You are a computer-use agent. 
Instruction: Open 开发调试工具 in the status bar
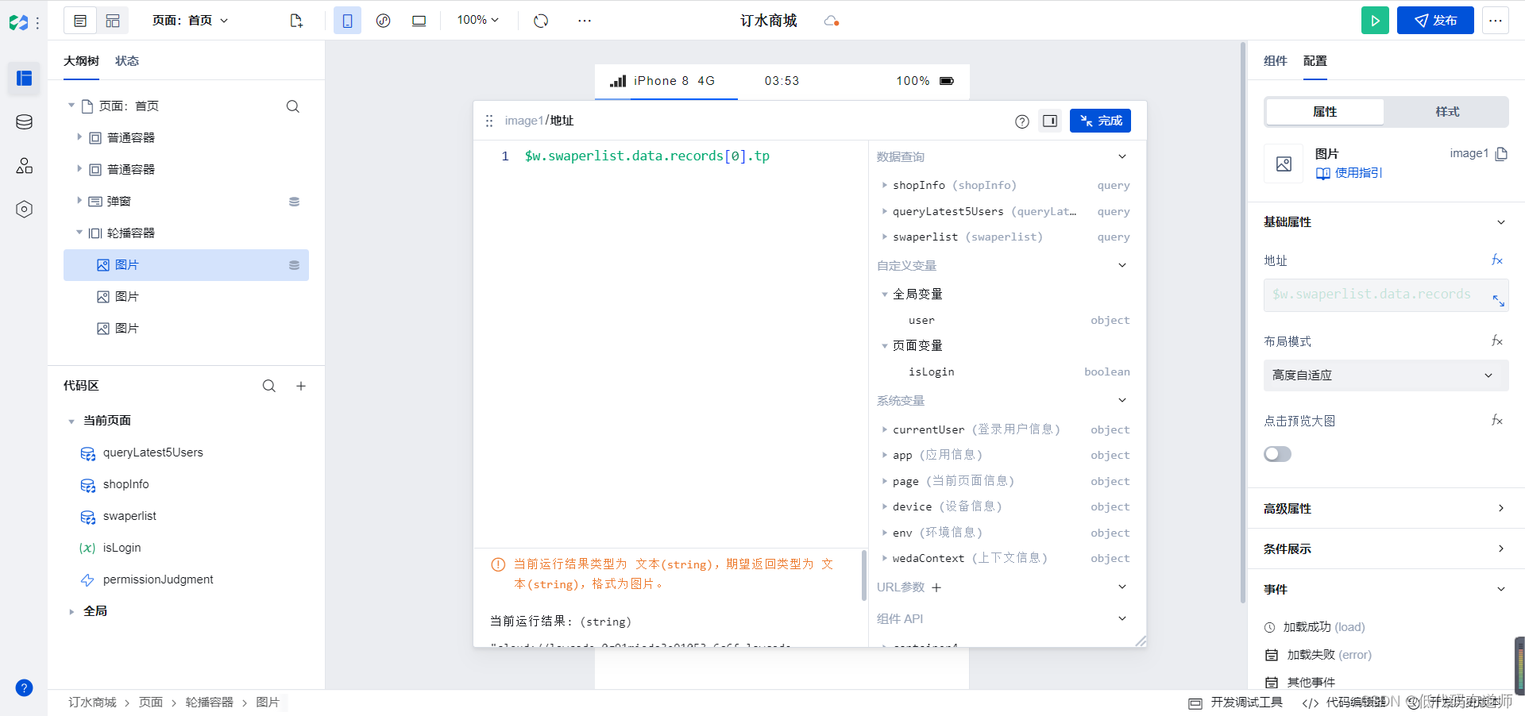click(1236, 703)
